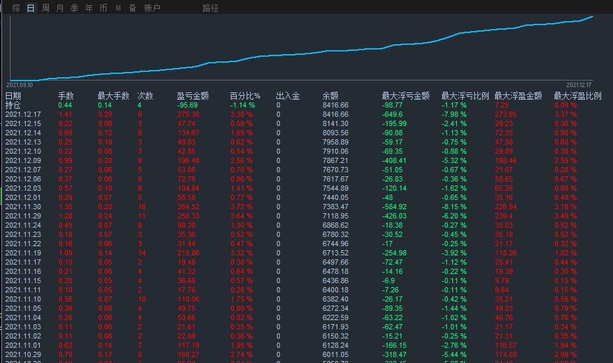Click the blue equity curve line
Viewport: 613px width, 363px height.
(x=301, y=54)
